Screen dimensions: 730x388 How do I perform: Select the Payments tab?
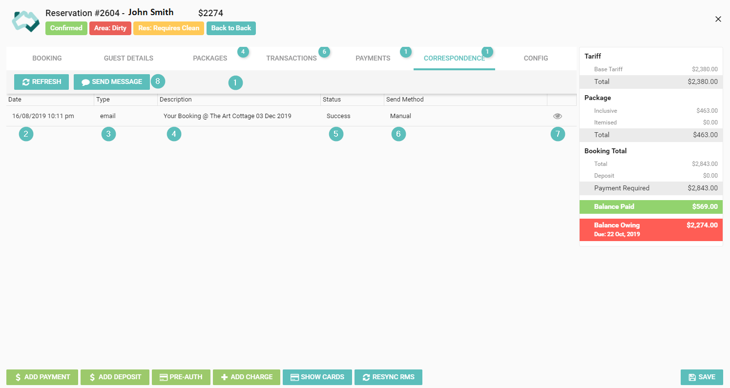(373, 58)
